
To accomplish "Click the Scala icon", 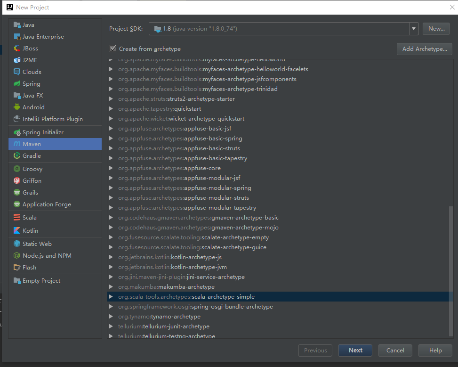I will [x=17, y=217].
